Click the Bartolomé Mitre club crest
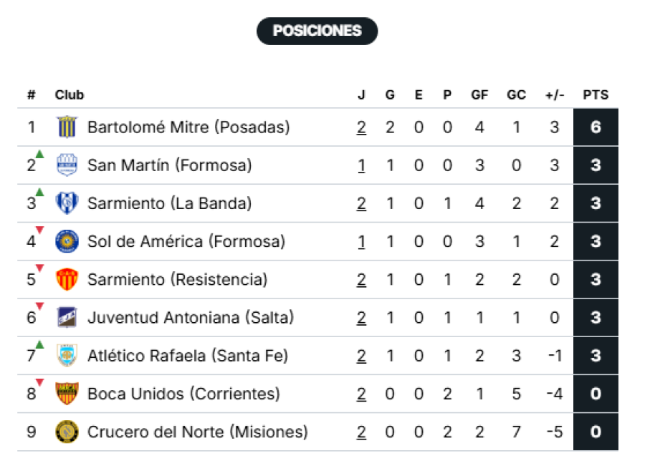Viewport: 645px width, 471px height. [x=67, y=127]
